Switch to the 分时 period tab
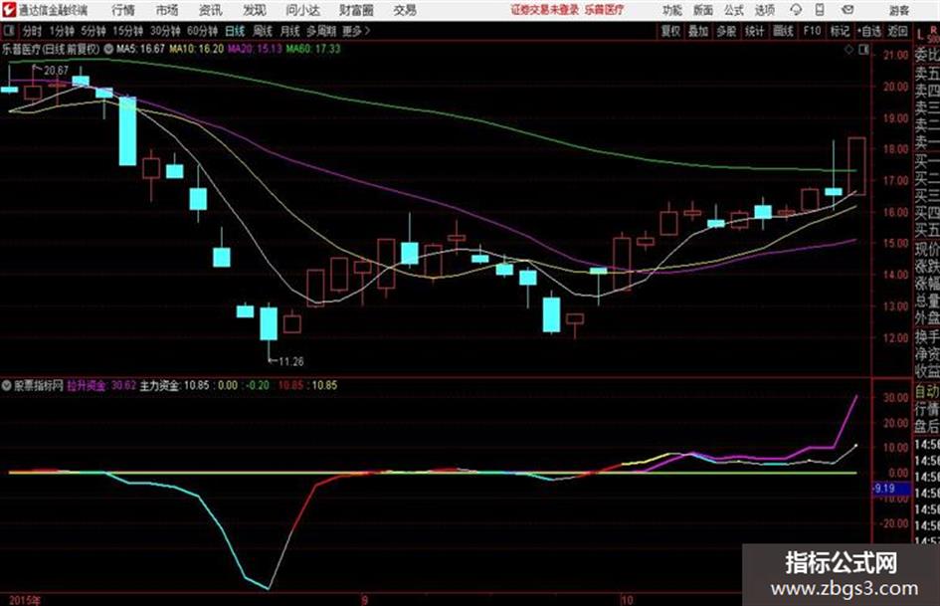 pos(33,31)
